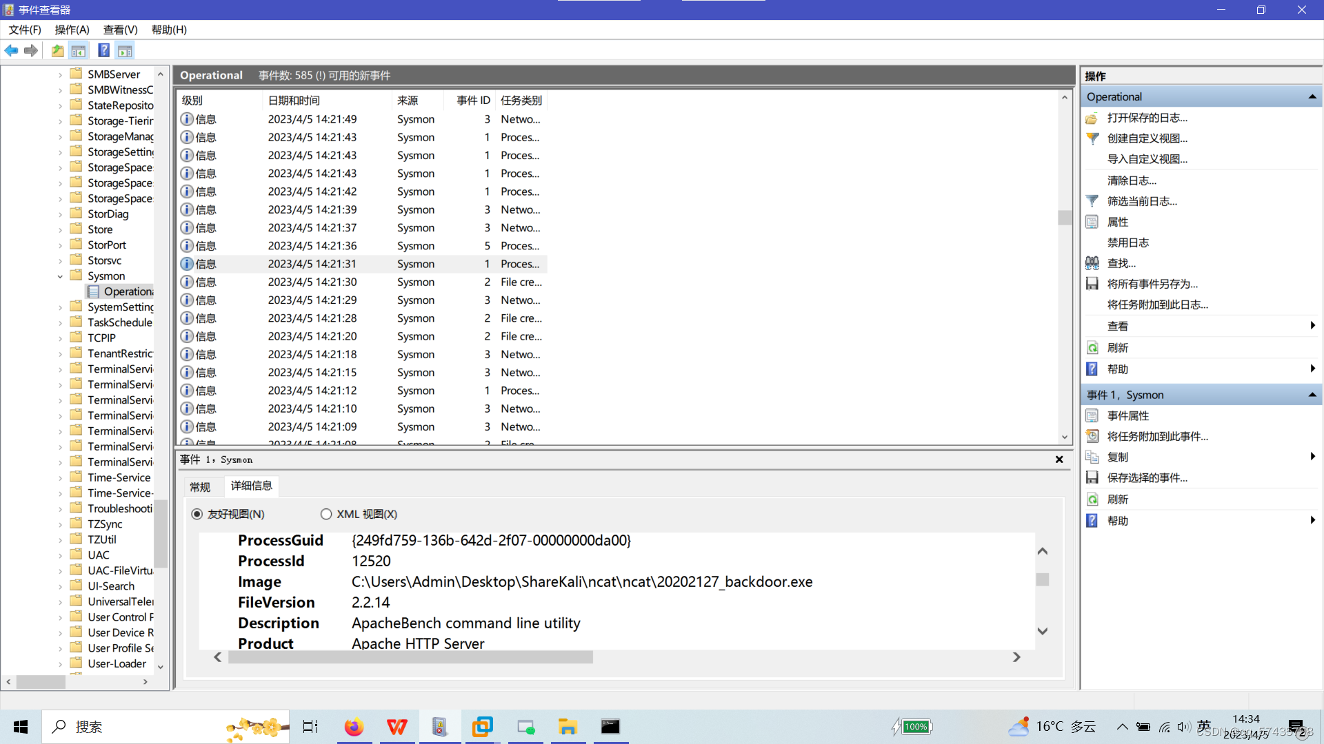Open saved log via 打开保存的日志
This screenshot has width=1324, height=744.
tap(1147, 118)
